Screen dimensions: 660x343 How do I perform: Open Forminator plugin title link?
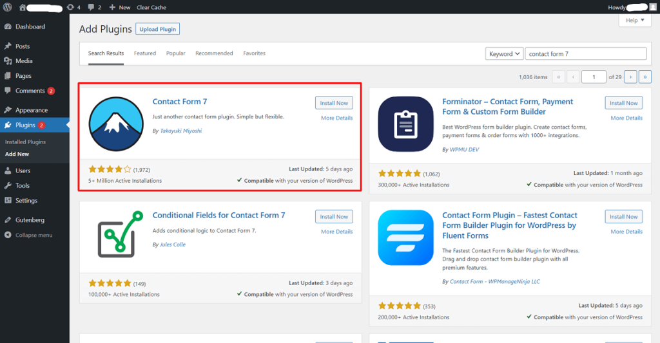pyautogui.click(x=507, y=107)
